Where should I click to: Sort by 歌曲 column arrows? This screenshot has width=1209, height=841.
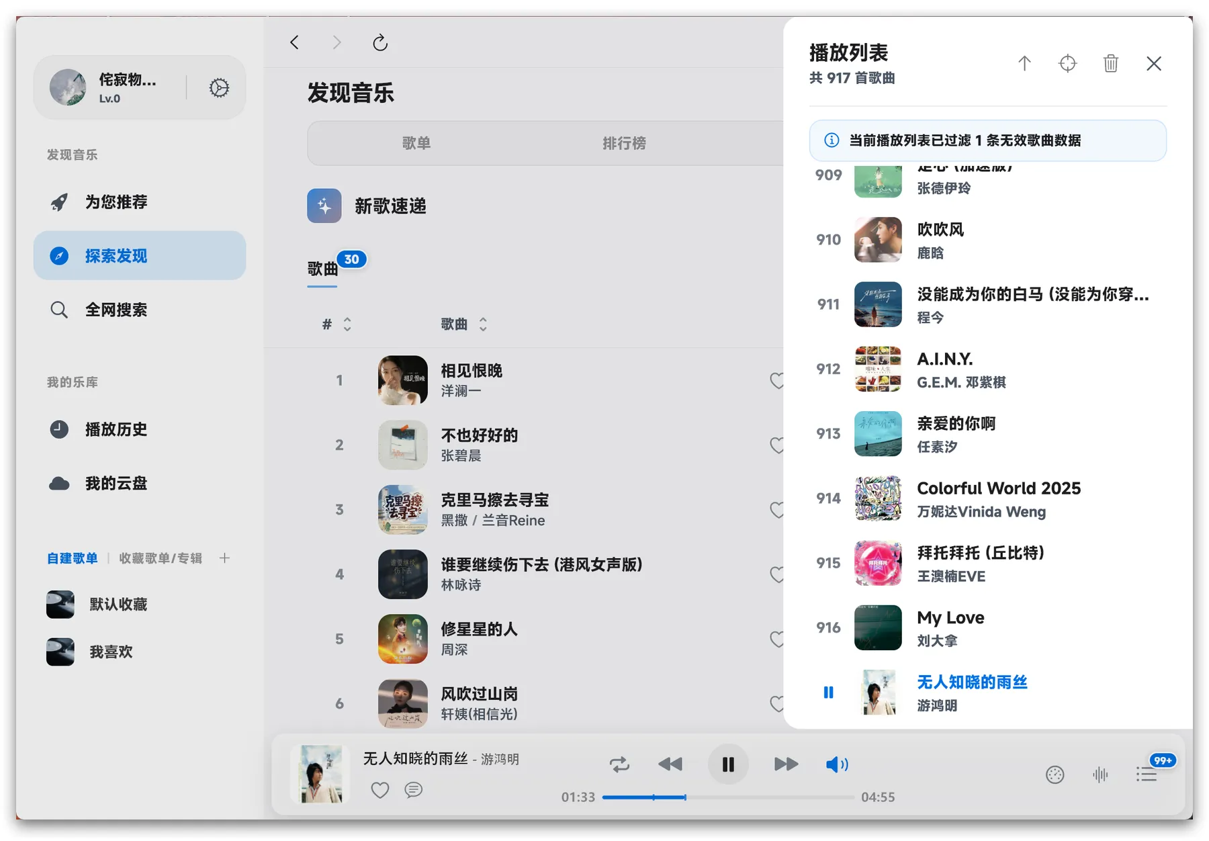[483, 324]
